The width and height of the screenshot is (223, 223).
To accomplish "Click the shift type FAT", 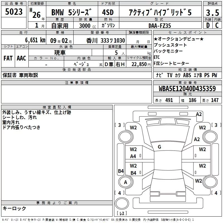I will click(x=8, y=58).
